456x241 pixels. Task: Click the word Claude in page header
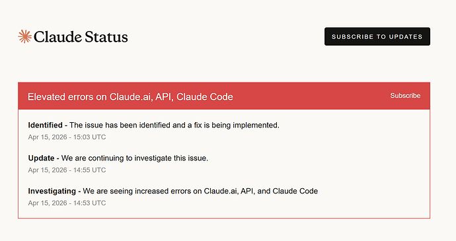tap(57, 37)
